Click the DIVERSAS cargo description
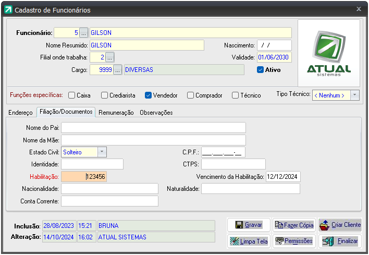Image resolution: width=369 pixels, height=255 pixels. [184, 70]
